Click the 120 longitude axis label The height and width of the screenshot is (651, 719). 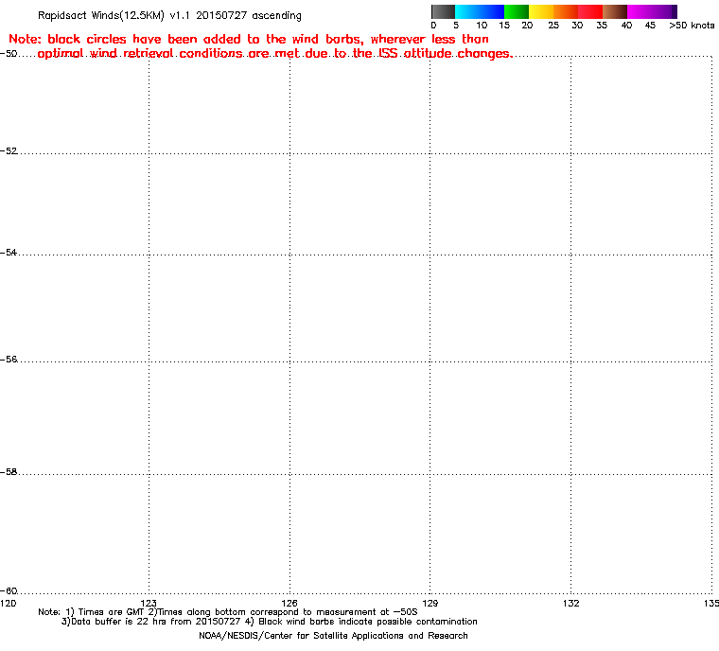[8, 604]
